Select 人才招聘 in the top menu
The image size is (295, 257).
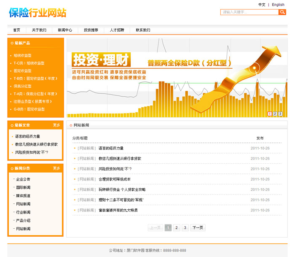[117, 30]
